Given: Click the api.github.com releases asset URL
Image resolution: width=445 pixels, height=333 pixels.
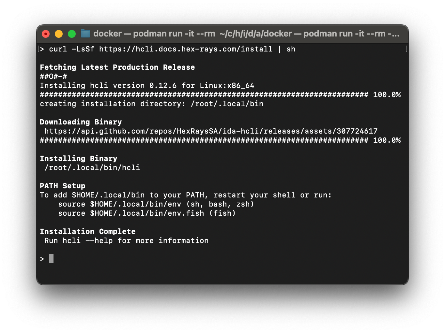Looking at the screenshot, I should pyautogui.click(x=211, y=131).
